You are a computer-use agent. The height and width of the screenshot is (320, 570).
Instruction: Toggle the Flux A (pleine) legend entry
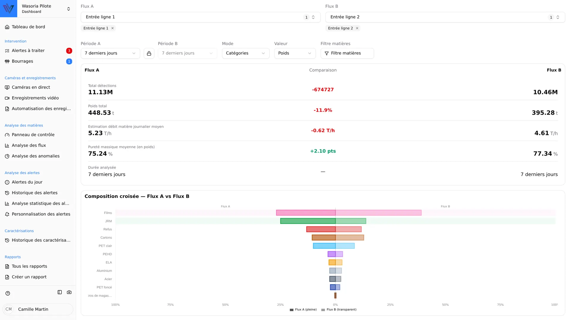click(x=303, y=310)
